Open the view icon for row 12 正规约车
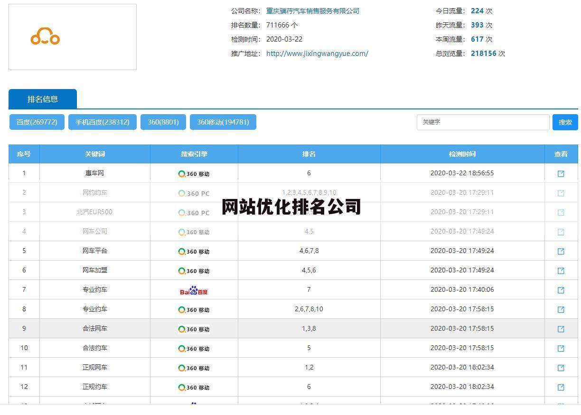The image size is (581, 415). (561, 388)
